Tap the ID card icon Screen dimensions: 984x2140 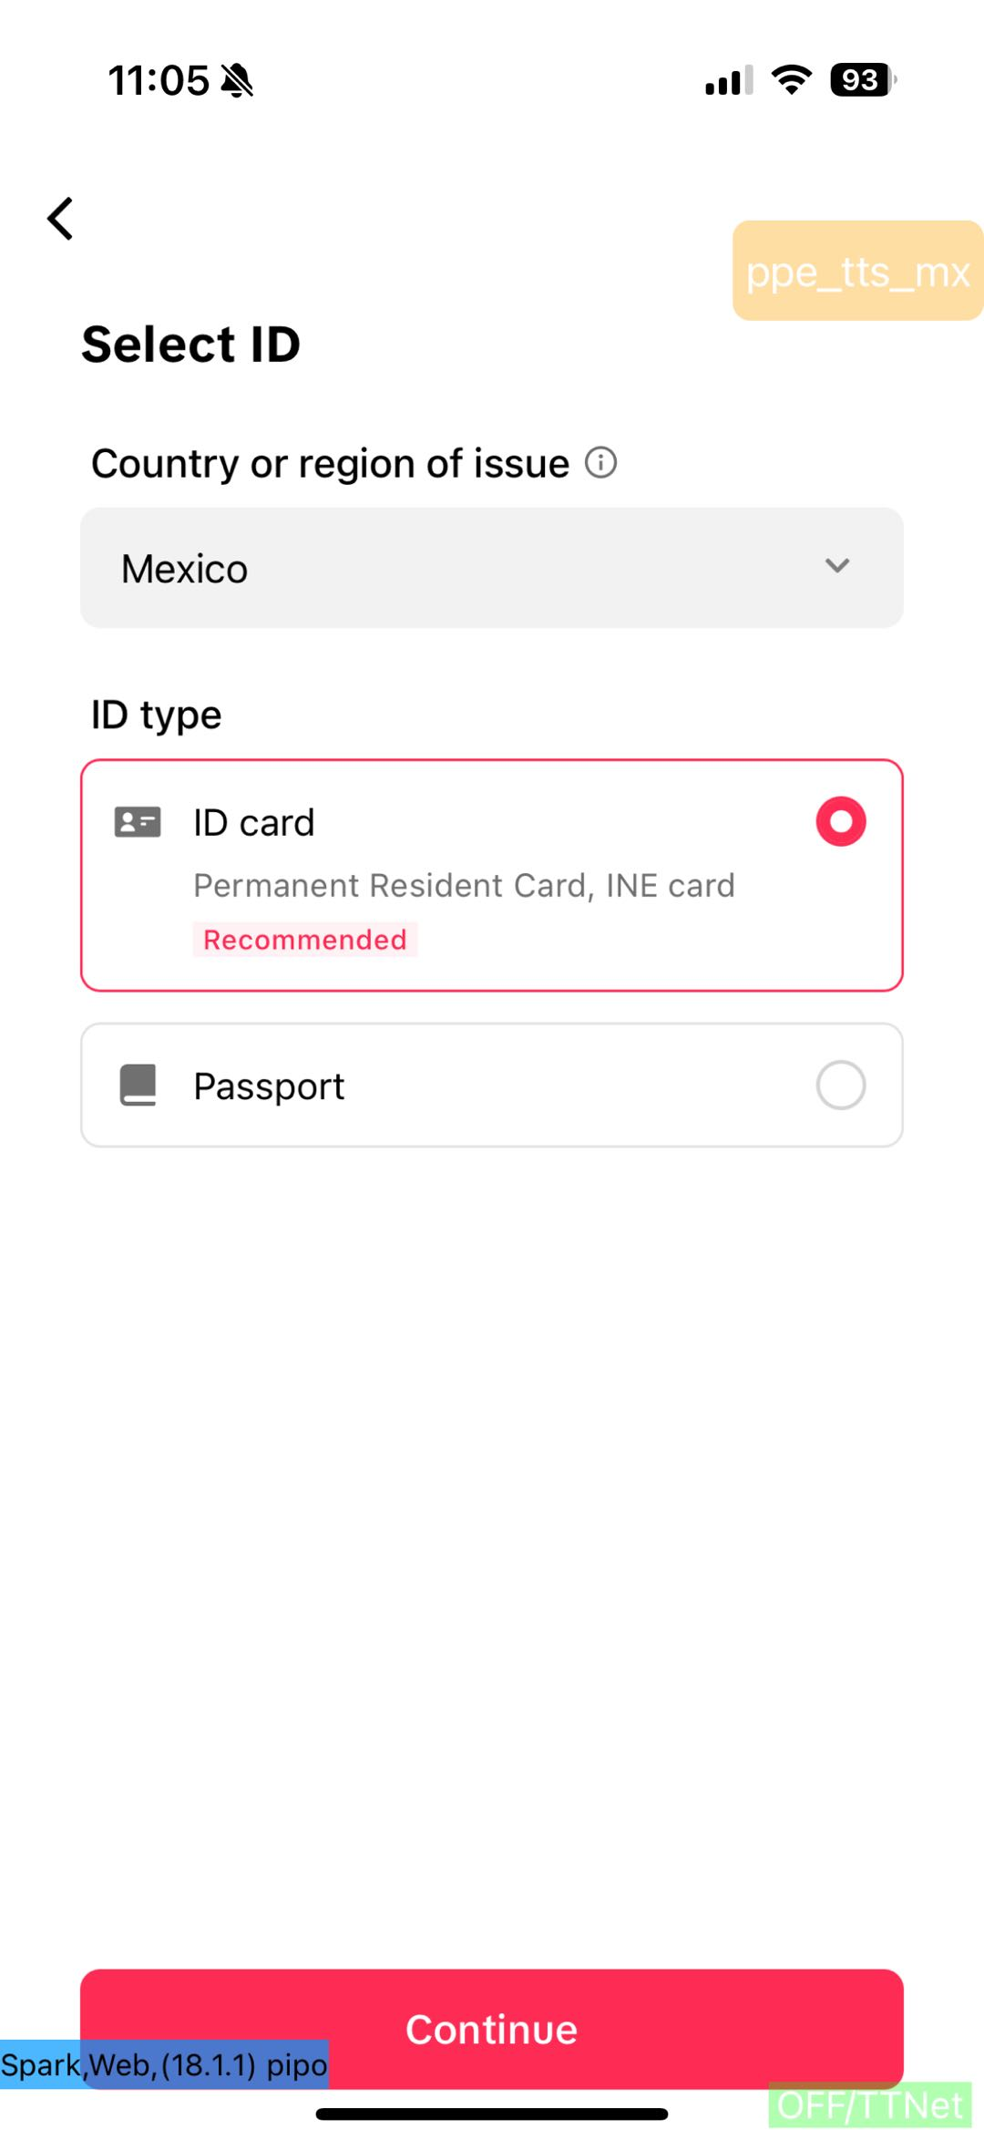[138, 822]
